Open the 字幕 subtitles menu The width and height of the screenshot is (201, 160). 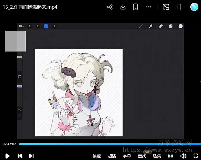[x=127, y=156]
